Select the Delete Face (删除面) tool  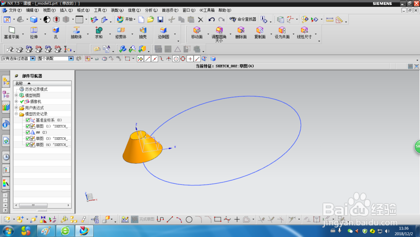tap(241, 33)
